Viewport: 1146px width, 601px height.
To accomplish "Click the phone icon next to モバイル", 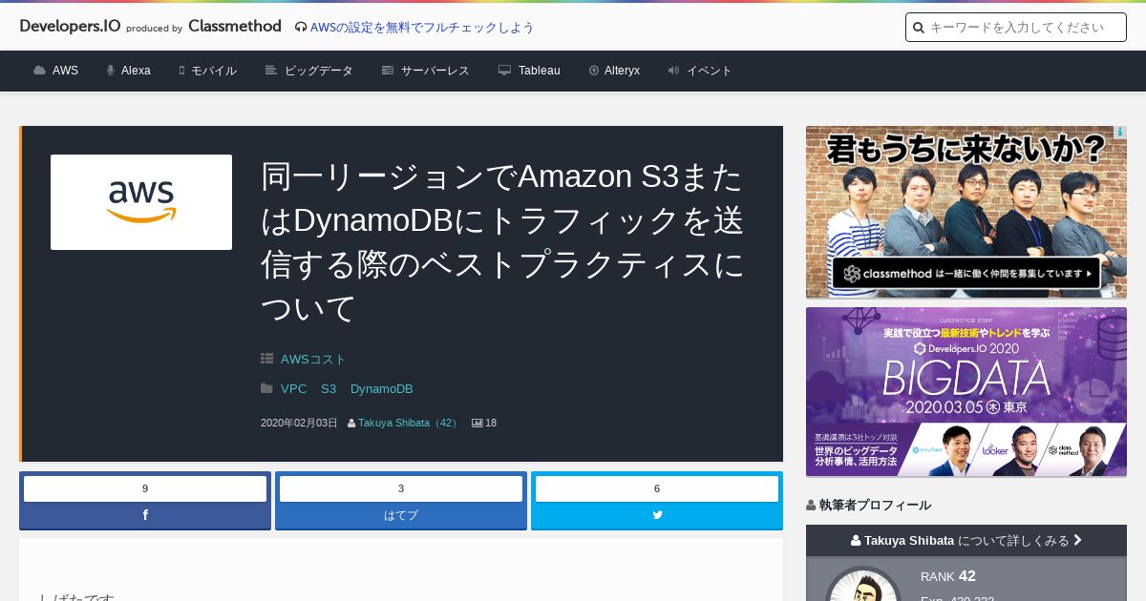I will click(x=181, y=71).
